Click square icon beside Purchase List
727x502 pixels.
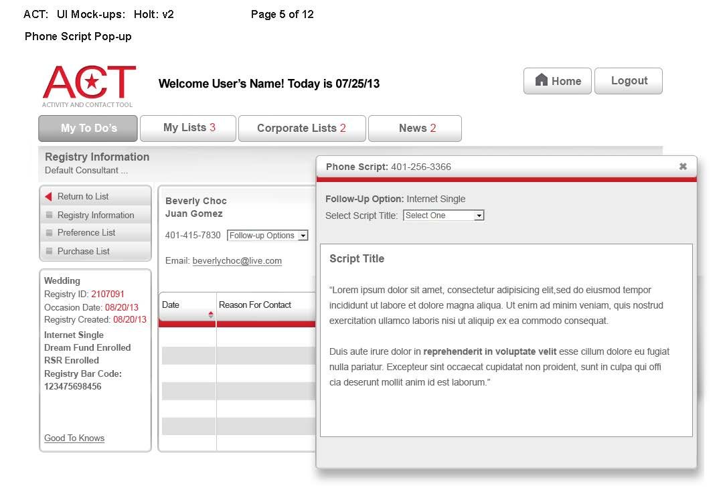[x=49, y=252]
